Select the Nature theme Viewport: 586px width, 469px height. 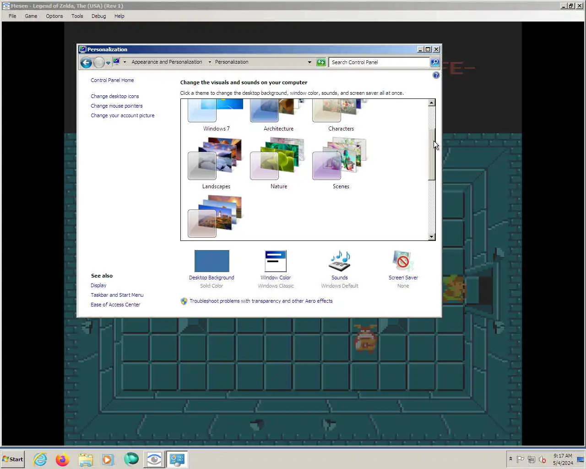(x=278, y=164)
